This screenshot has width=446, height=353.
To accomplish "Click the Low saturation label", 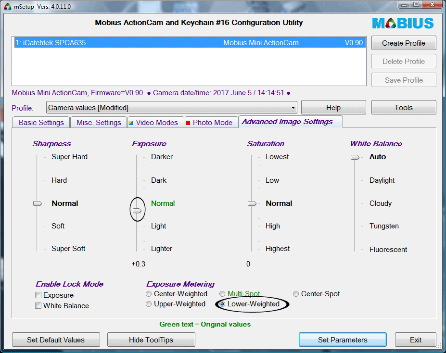I will point(272,180).
